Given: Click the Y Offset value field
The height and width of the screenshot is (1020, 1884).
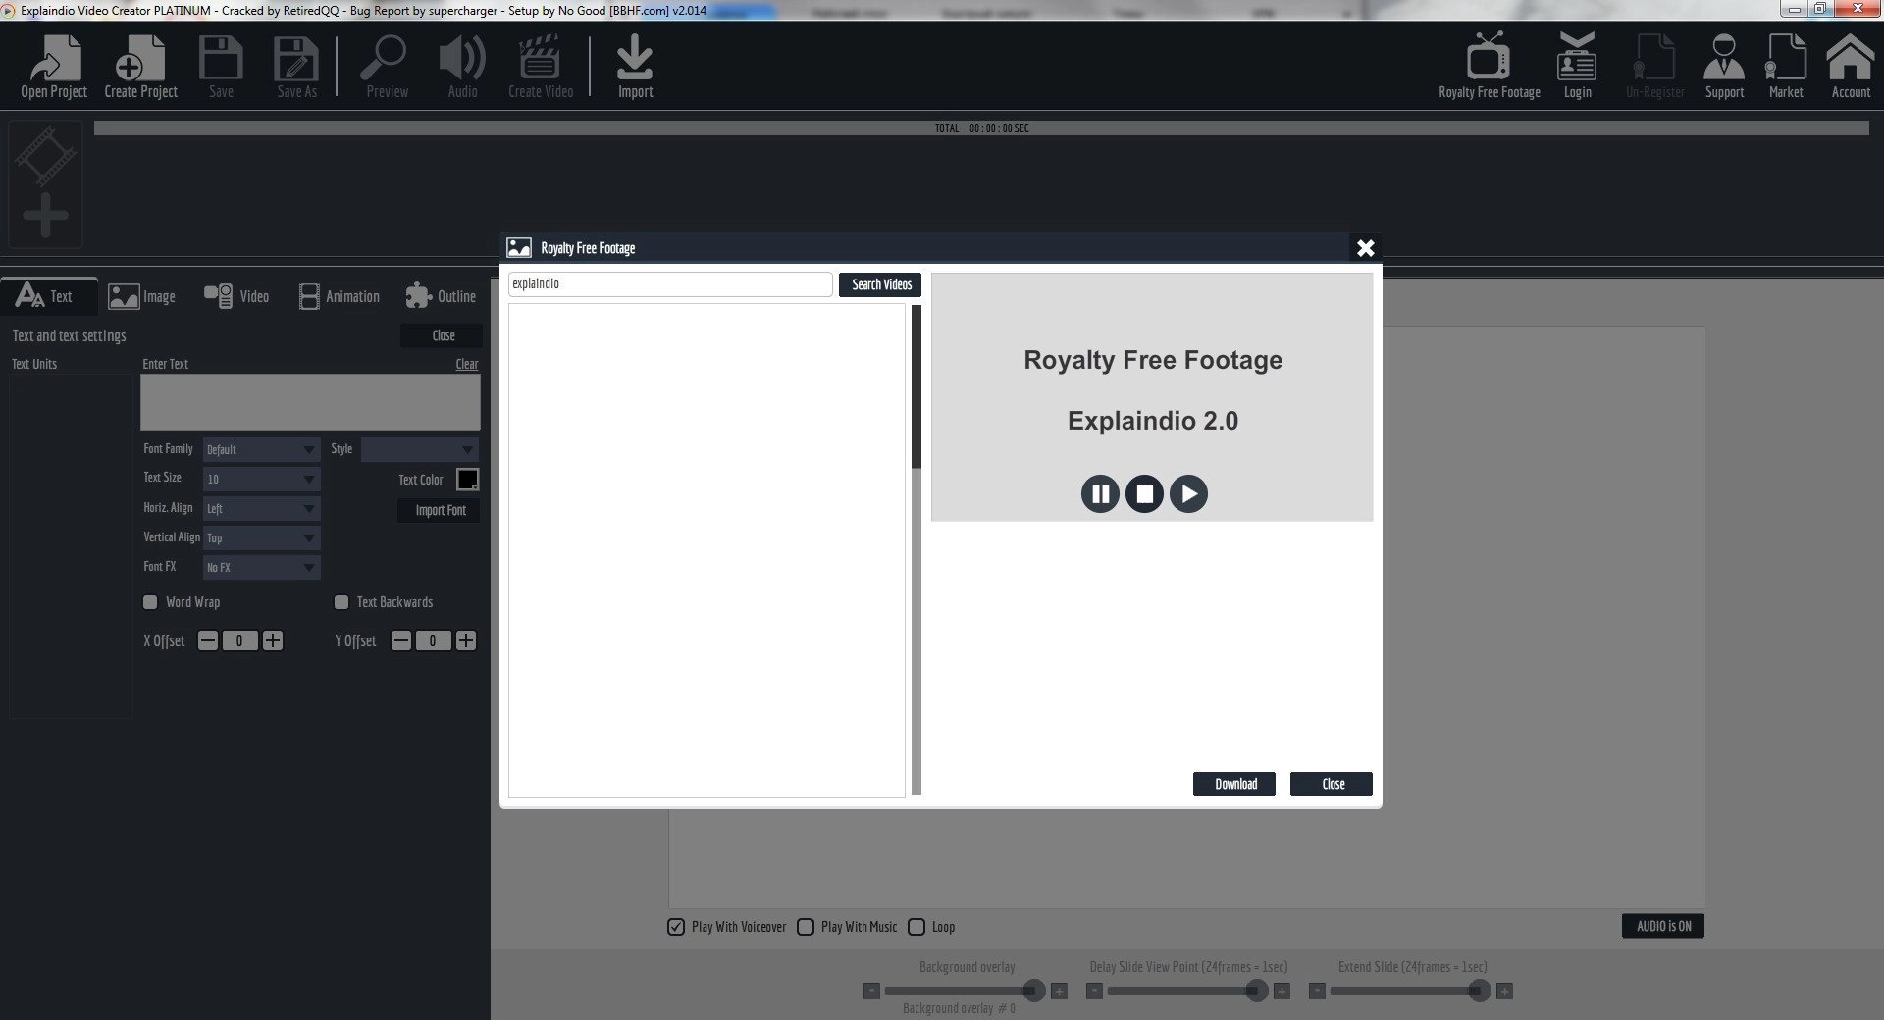Looking at the screenshot, I should point(434,640).
